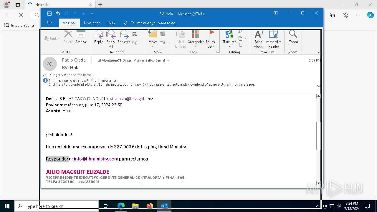Click sender name Pablo Ojeda
377x212 pixels.
tap(74, 60)
